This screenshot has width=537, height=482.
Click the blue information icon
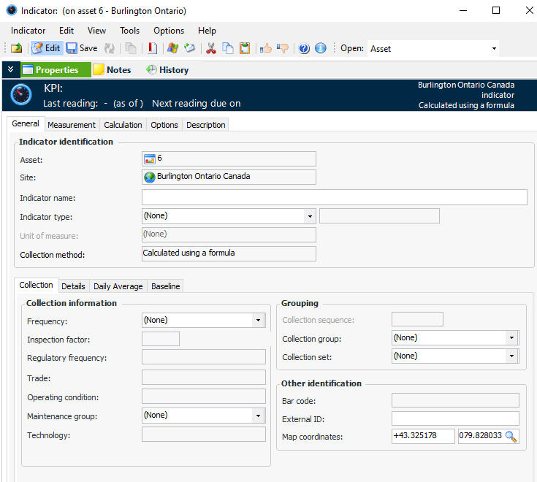click(x=321, y=48)
